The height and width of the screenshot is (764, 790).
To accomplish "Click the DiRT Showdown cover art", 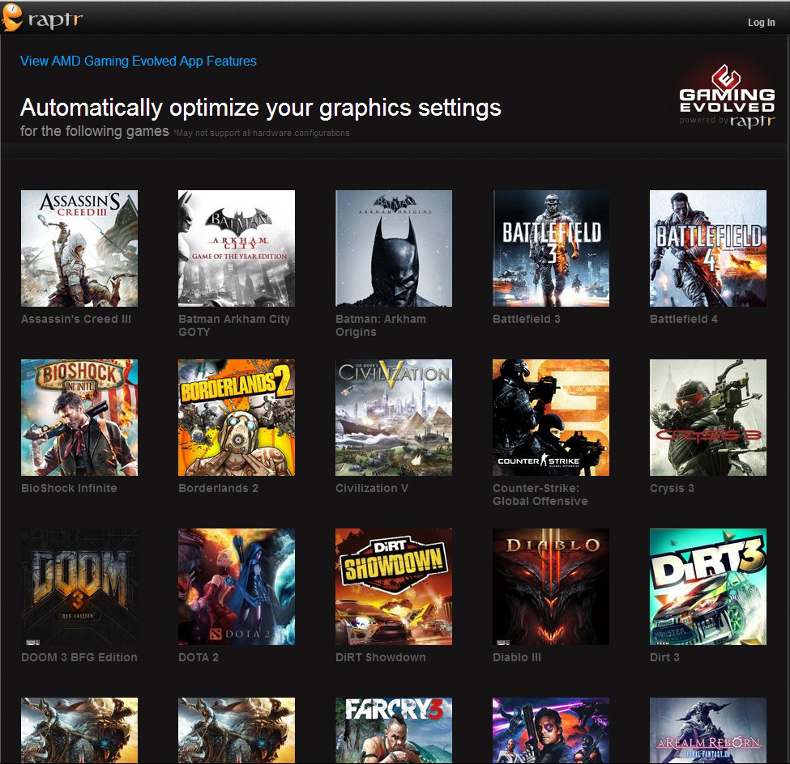I will pyautogui.click(x=394, y=587).
